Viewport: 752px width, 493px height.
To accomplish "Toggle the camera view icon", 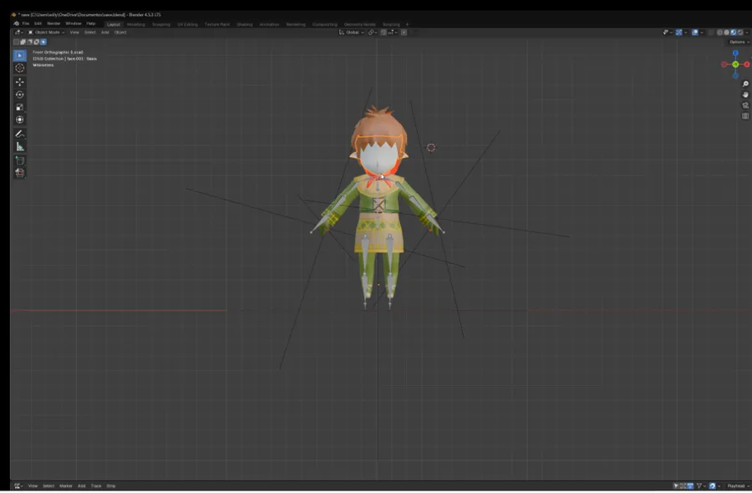I will pos(745,105).
